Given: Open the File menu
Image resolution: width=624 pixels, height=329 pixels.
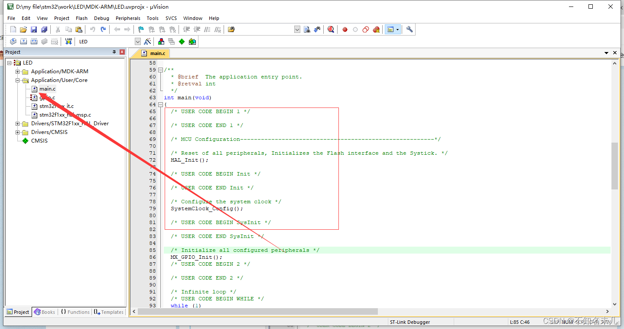Looking at the screenshot, I should click(x=11, y=18).
